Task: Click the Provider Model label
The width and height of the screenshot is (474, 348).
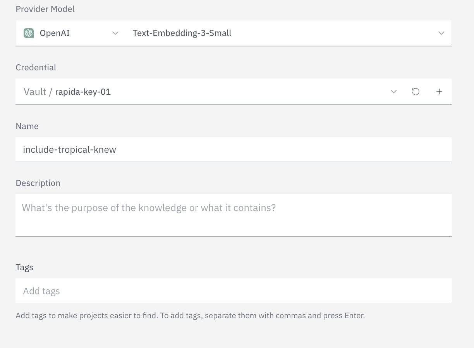Action: (45, 9)
